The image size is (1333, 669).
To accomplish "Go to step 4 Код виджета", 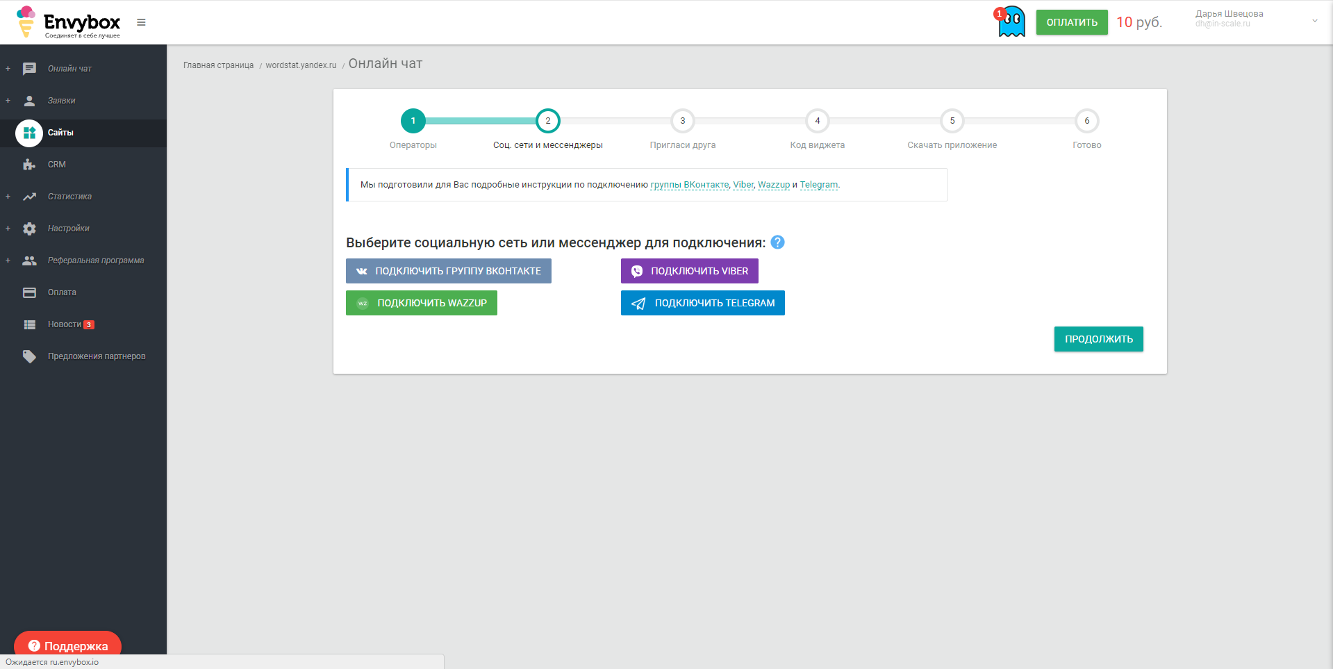I will pos(818,121).
